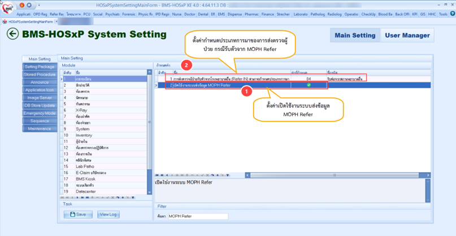Go to first record in settings grid navigator
Image resolution: width=456 pixels, height=236 pixels.
[157, 175]
